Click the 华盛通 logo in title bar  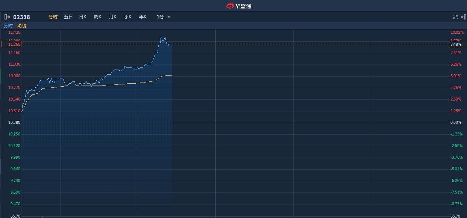[x=239, y=6]
